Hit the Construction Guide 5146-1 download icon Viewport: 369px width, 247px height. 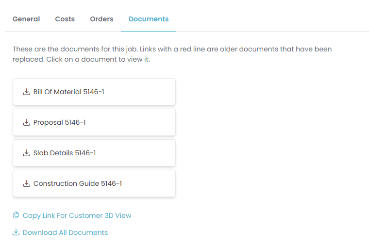tap(26, 183)
